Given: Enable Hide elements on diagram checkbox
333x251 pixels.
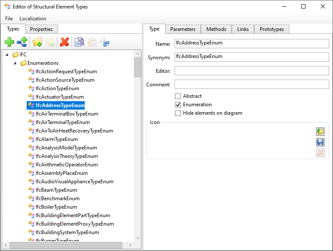Looking at the screenshot, I should [178, 113].
